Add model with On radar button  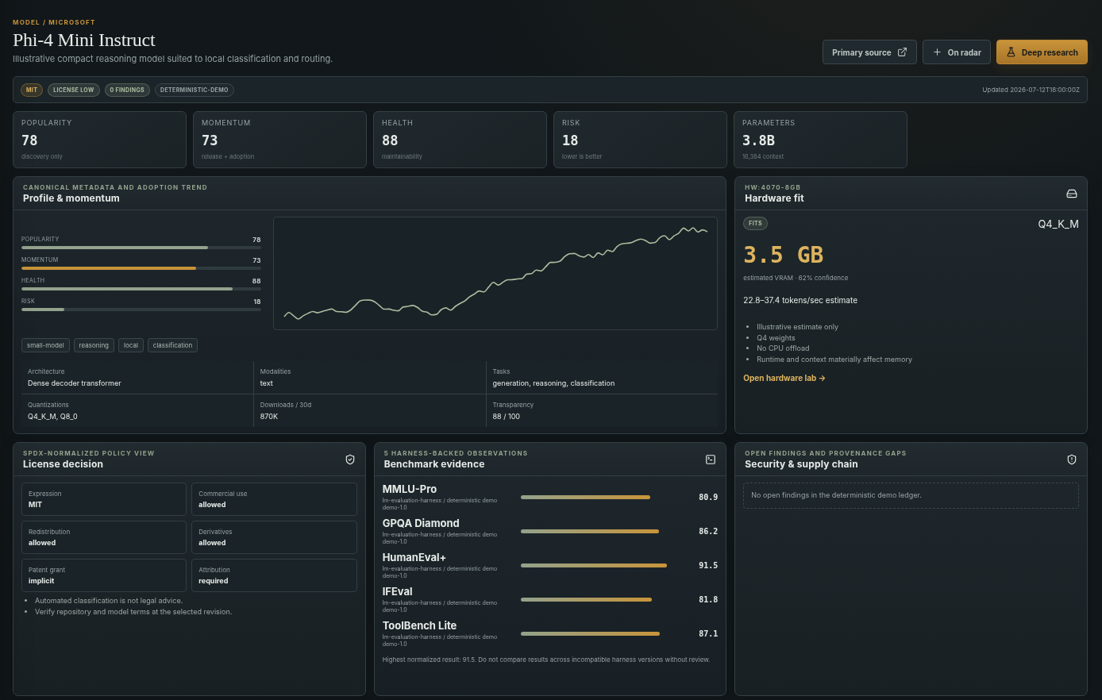point(957,52)
